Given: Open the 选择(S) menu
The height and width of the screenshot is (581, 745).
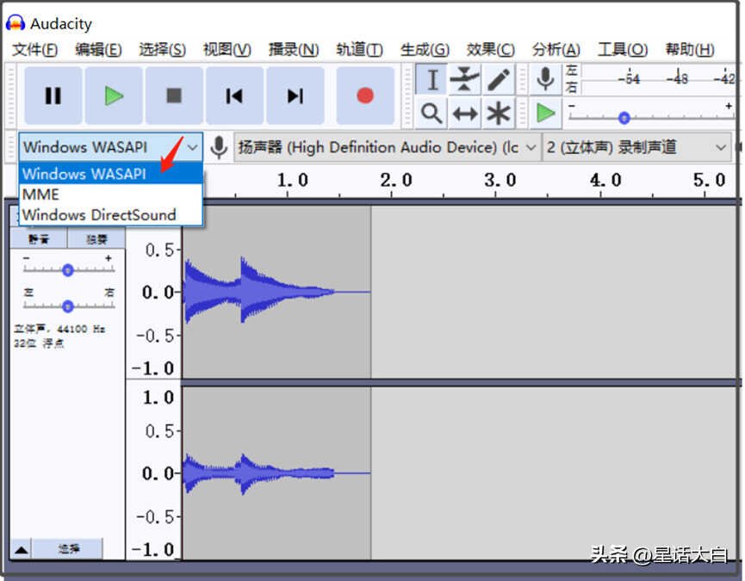Looking at the screenshot, I should coord(162,49).
